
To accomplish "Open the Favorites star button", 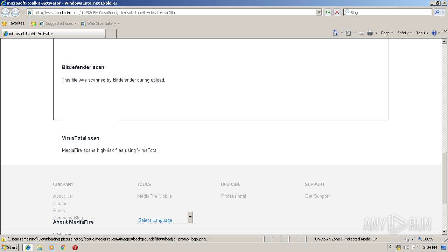I will [x=13, y=23].
